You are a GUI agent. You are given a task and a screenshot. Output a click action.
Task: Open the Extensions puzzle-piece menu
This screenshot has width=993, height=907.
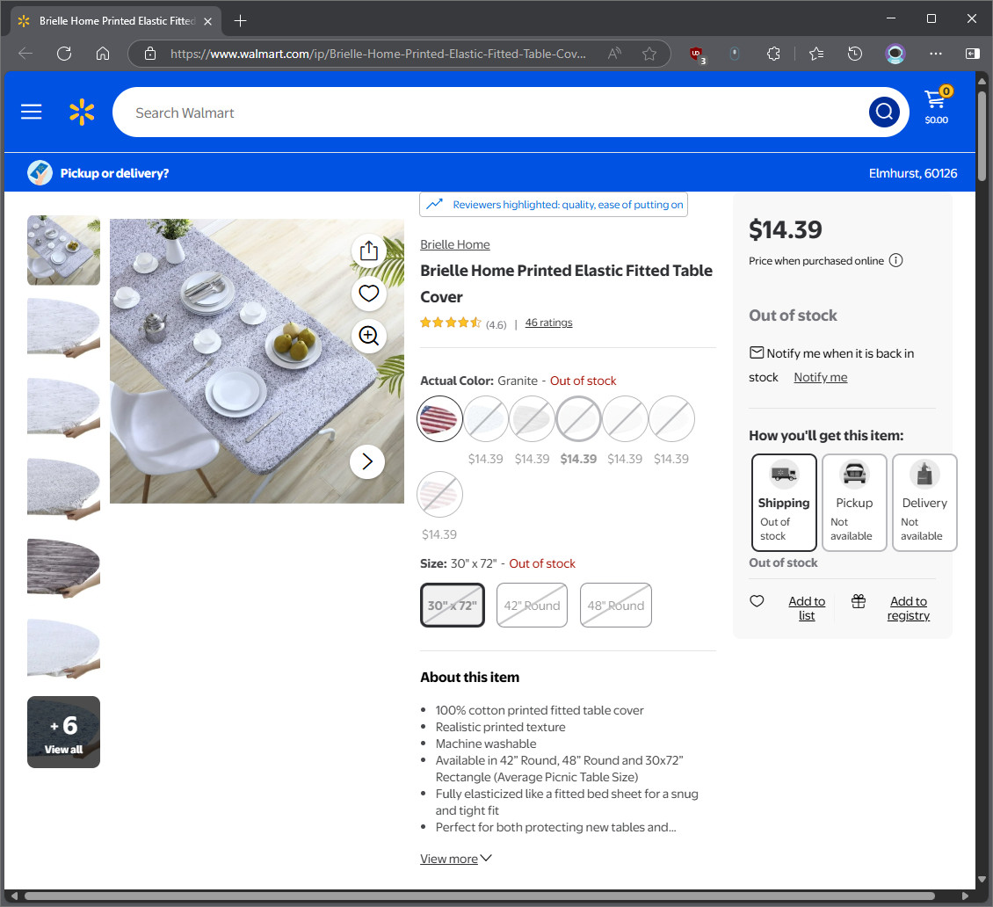click(x=773, y=54)
